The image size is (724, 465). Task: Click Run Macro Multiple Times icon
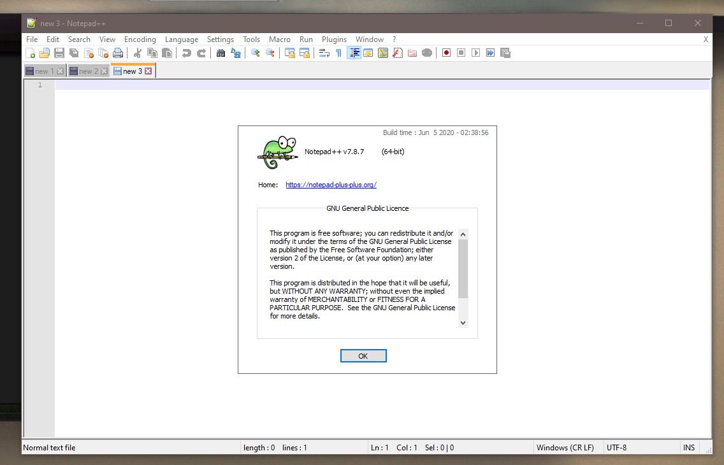pyautogui.click(x=490, y=53)
